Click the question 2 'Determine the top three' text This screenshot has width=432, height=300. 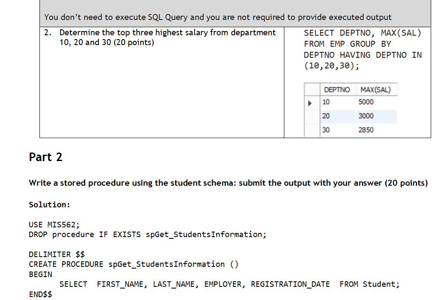(167, 33)
